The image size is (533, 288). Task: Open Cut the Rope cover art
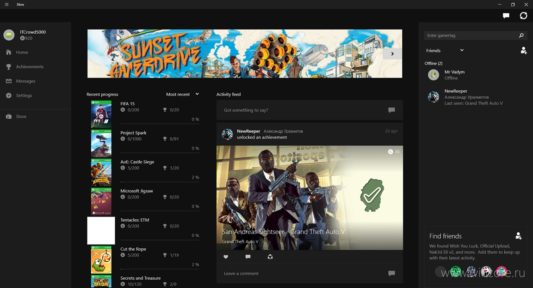(101, 260)
